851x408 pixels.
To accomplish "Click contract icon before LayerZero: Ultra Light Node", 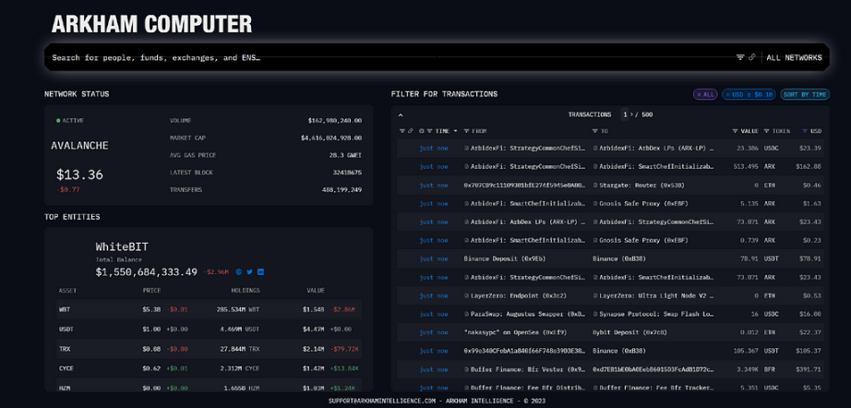I will coord(595,295).
